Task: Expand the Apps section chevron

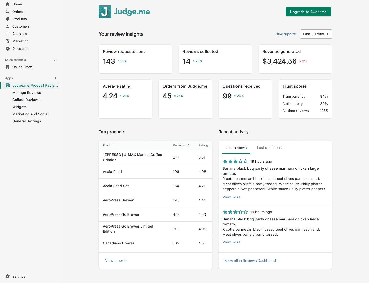Action: tap(55, 78)
